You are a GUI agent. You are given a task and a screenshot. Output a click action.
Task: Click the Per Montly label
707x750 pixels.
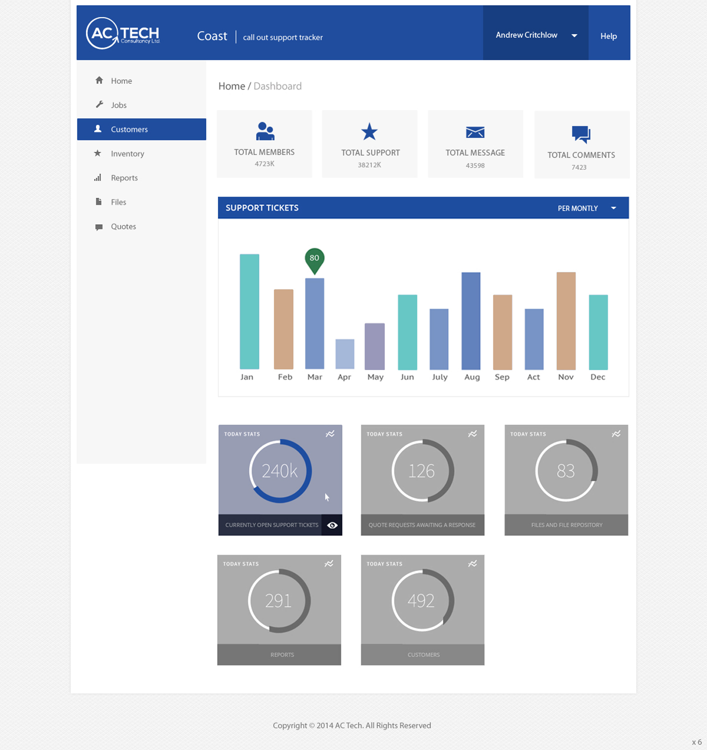[x=577, y=208]
